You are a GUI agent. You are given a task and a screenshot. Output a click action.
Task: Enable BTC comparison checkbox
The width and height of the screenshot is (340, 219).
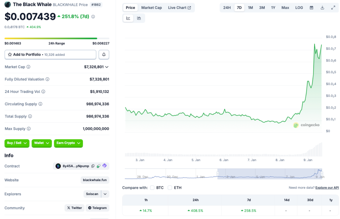pos(152,188)
